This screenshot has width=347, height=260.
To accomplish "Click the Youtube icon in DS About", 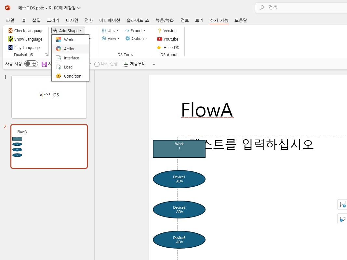I will (x=160, y=39).
